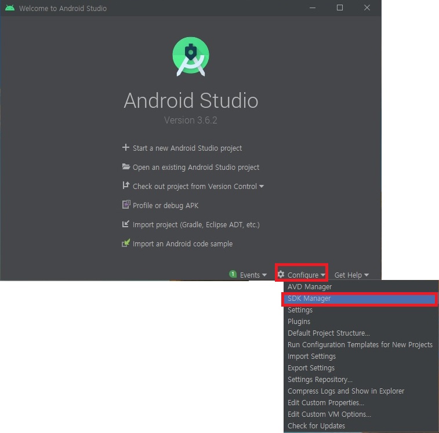The height and width of the screenshot is (433, 439).
Task: Choose Profile or debug APK
Action: [165, 205]
